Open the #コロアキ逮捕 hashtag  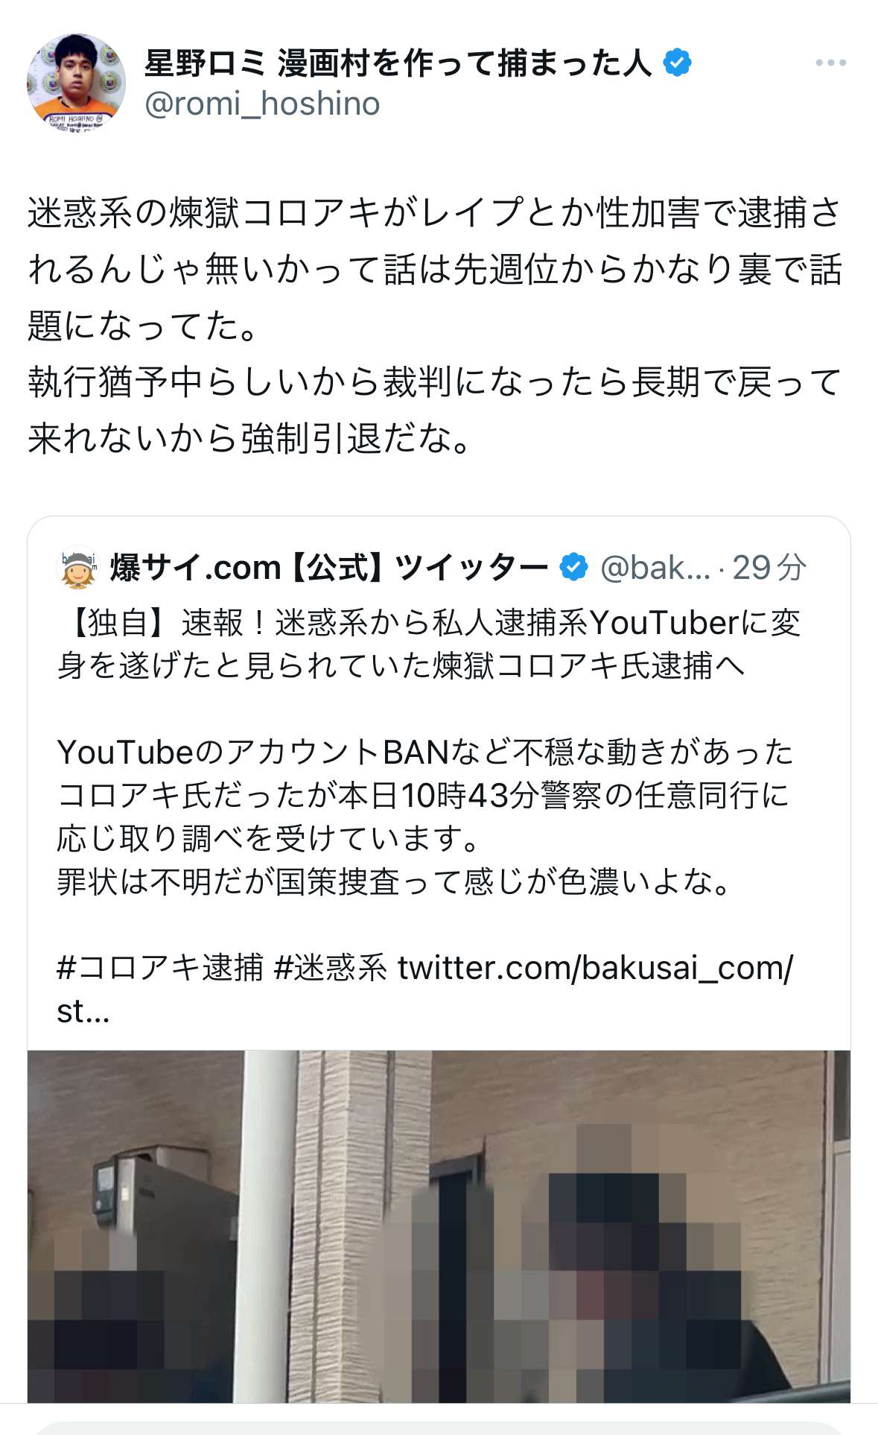(x=160, y=968)
